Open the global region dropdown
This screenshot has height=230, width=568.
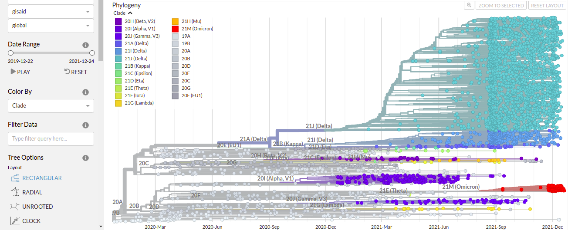click(x=51, y=26)
